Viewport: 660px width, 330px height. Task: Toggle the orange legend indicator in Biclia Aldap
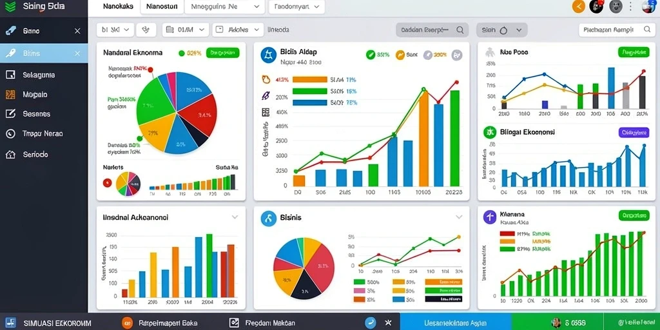point(400,54)
